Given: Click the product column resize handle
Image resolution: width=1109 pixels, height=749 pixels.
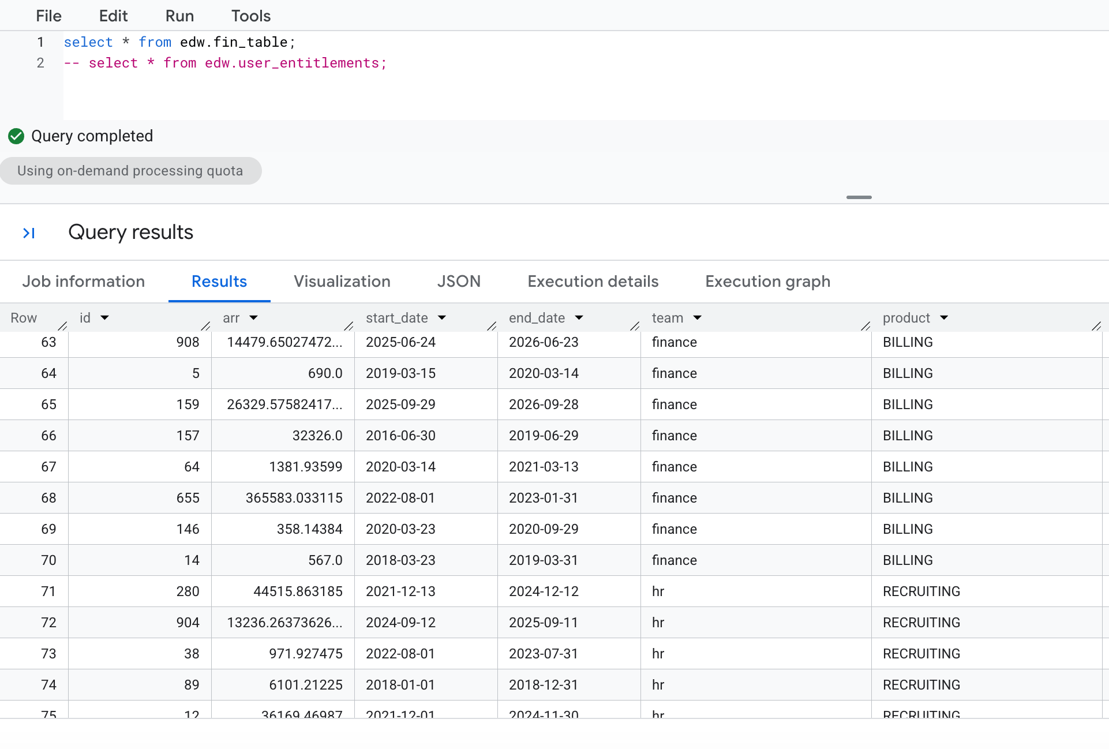Looking at the screenshot, I should [1096, 326].
